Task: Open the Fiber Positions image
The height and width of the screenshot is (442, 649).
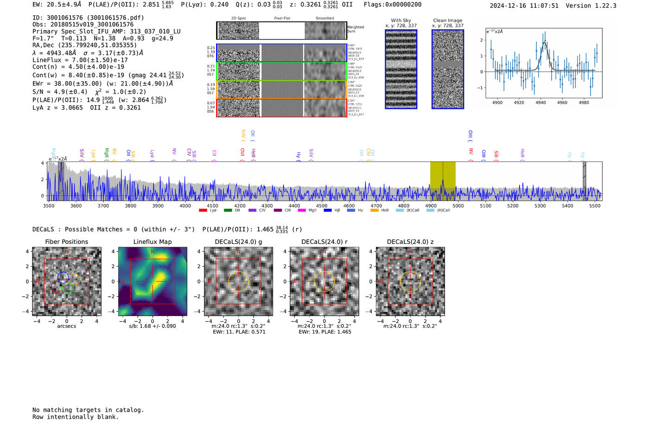Action: (67, 281)
